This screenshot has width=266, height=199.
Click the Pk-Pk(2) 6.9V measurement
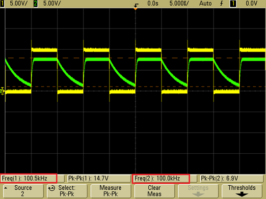click(x=232, y=178)
